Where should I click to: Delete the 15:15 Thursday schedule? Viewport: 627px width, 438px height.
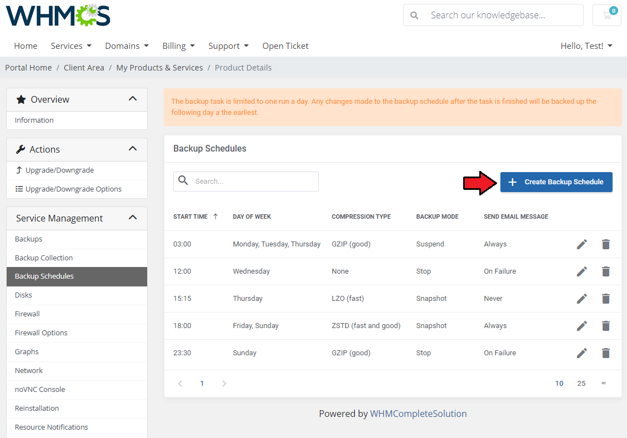pyautogui.click(x=606, y=299)
